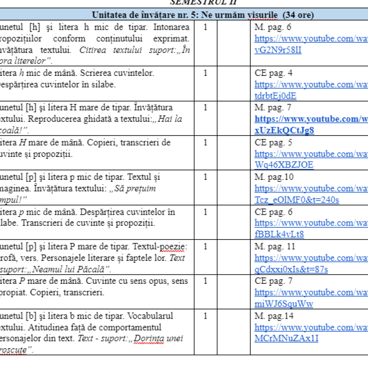This screenshot has width=368, height=368.
Task: Click the text 'M. pag. 6'
Action: point(273,27)
